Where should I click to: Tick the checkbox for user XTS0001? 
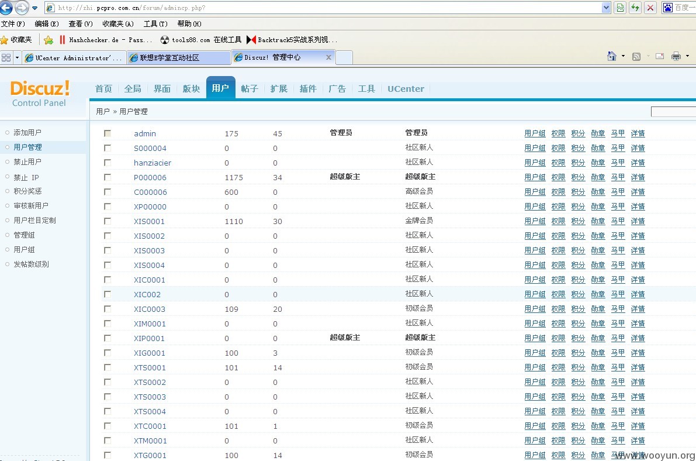pyautogui.click(x=108, y=367)
